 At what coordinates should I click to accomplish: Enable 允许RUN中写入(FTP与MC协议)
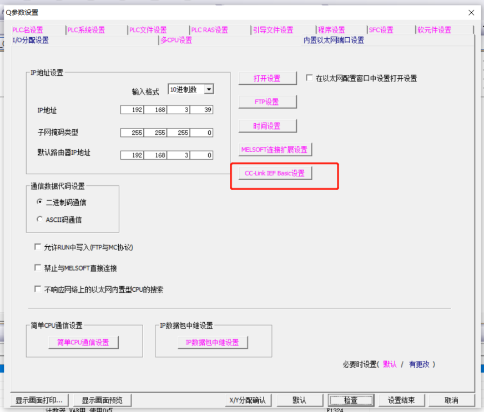(37, 246)
